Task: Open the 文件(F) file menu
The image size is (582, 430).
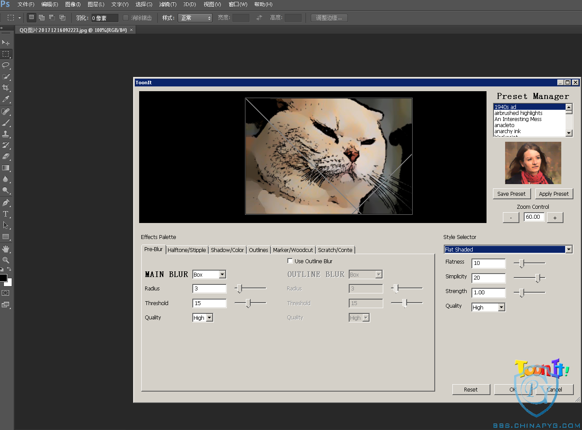Action: (26, 4)
